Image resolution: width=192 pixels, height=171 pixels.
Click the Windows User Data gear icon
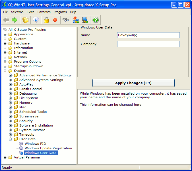pos(21,153)
